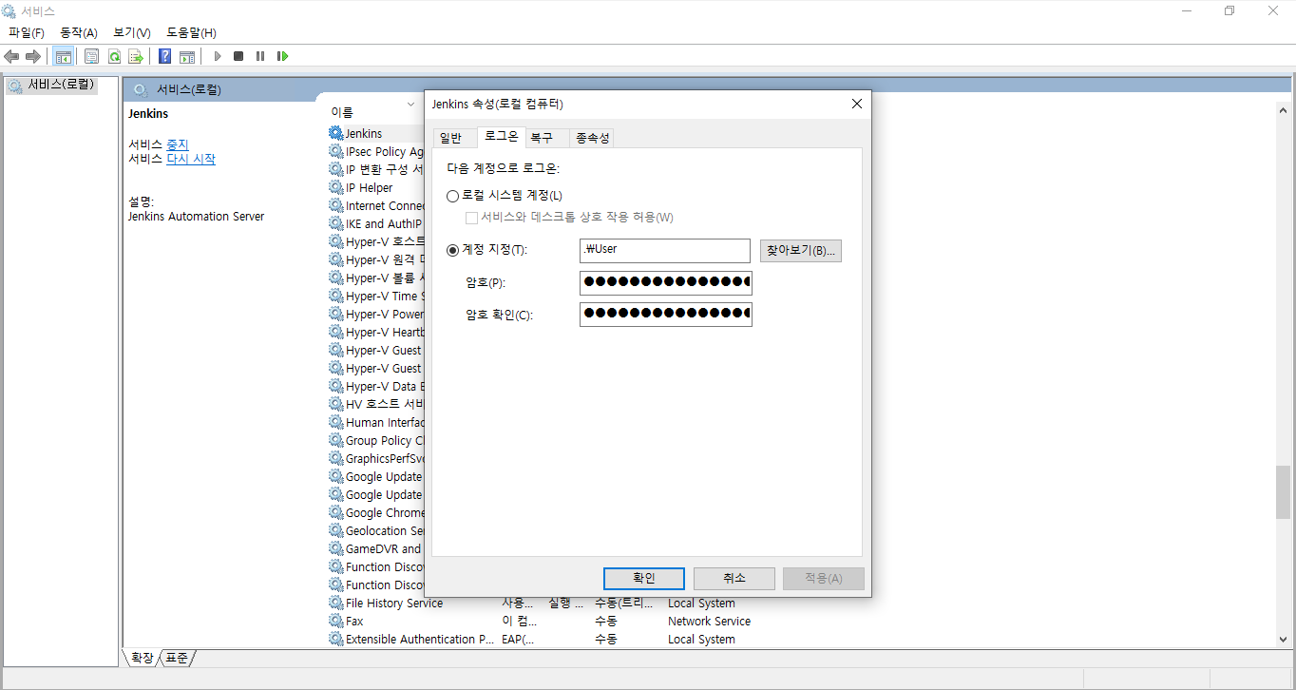Open the 파일(F) menu
Image resolution: width=1296 pixels, height=690 pixels.
tap(27, 32)
